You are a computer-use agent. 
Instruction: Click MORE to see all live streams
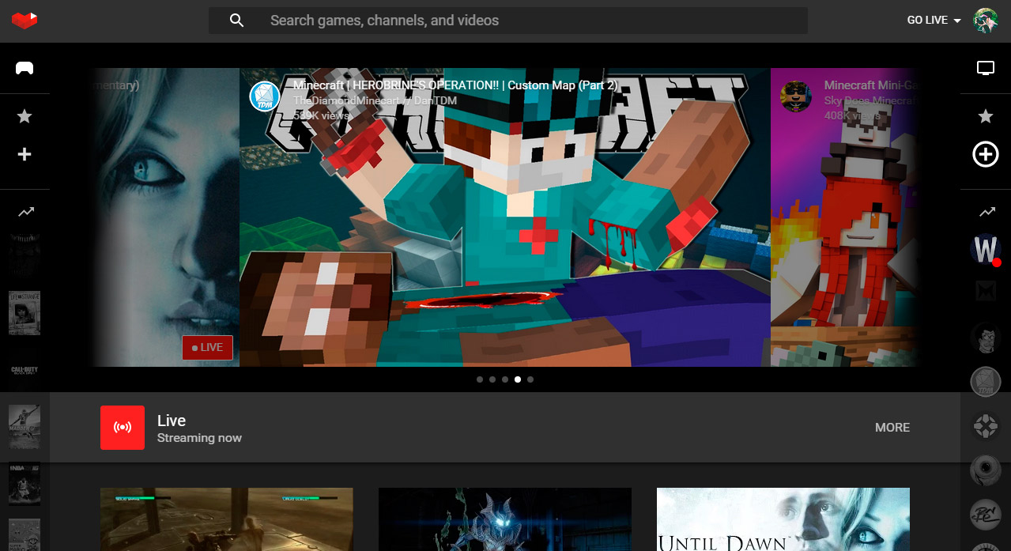tap(892, 427)
